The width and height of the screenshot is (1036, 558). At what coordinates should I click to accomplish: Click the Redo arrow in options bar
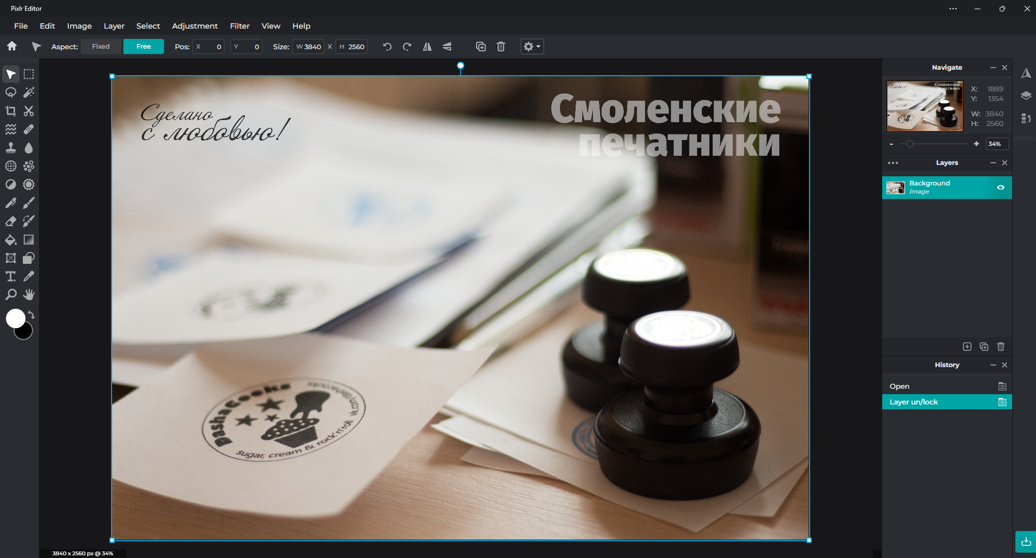point(407,46)
